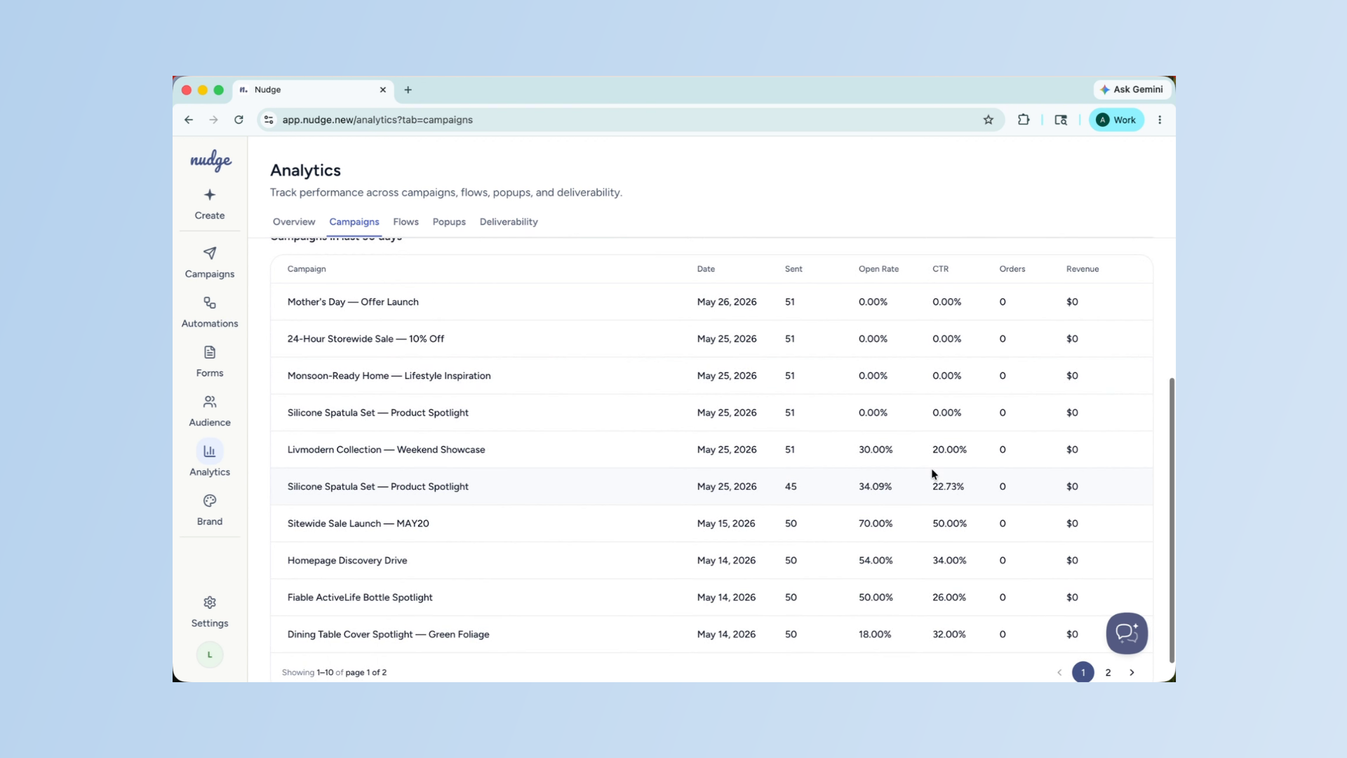Click the Orders column header

[x=1012, y=269]
